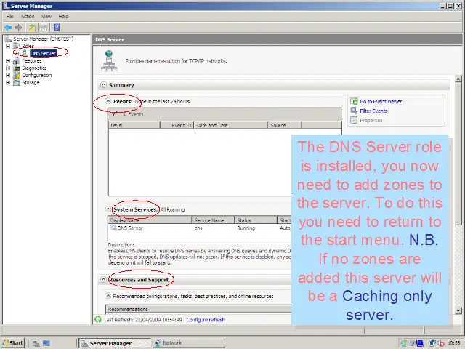Click the Server Manager taskbar button
Viewport: 465px width, 349px height.
[114, 343]
